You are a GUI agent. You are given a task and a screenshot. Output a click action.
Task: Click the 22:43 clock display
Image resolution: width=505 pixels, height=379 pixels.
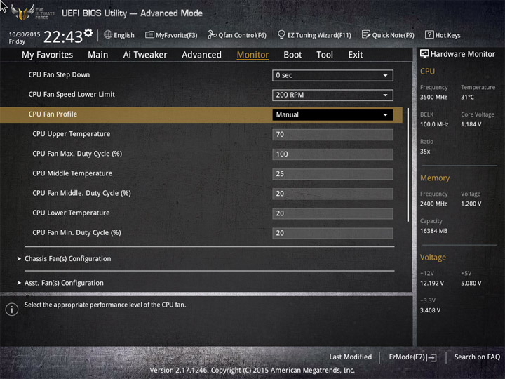point(63,36)
